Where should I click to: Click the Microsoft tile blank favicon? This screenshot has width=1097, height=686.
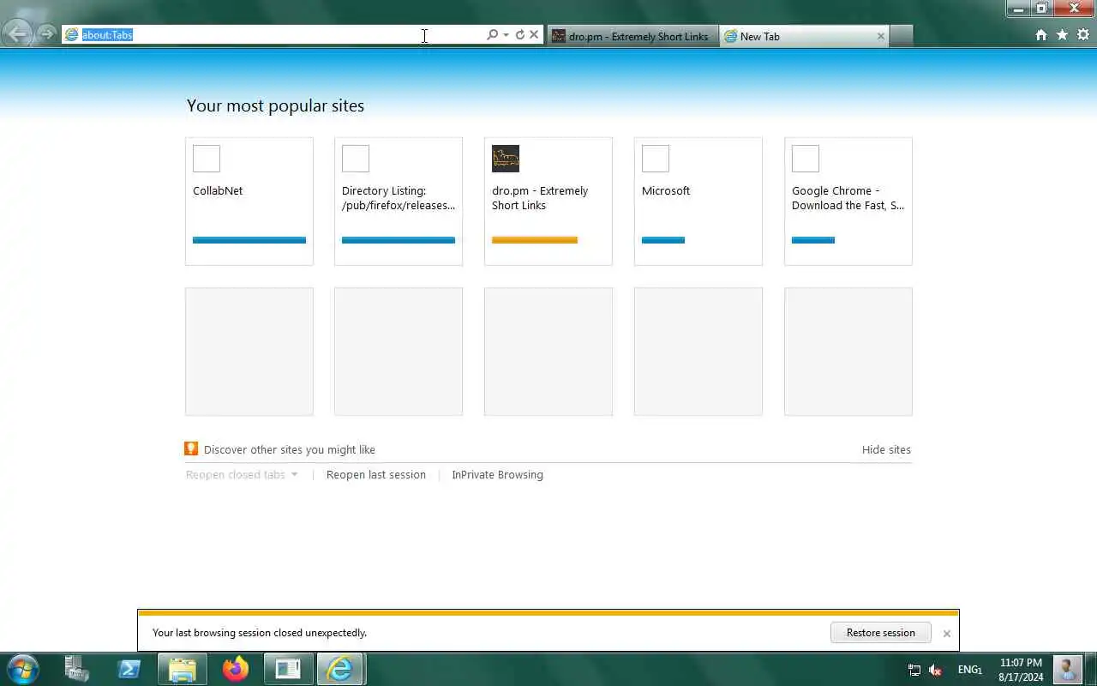click(656, 159)
